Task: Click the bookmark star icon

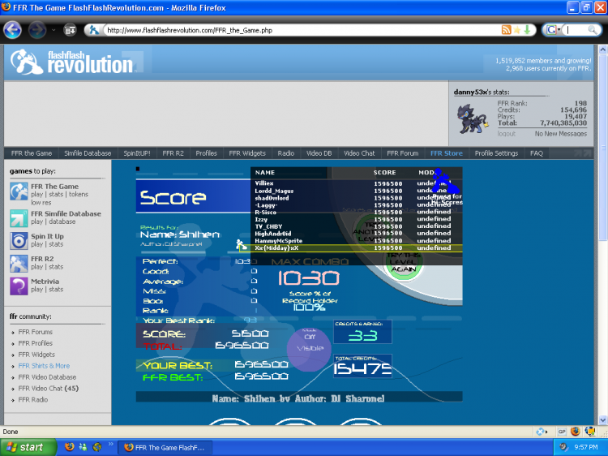Action: (516, 30)
